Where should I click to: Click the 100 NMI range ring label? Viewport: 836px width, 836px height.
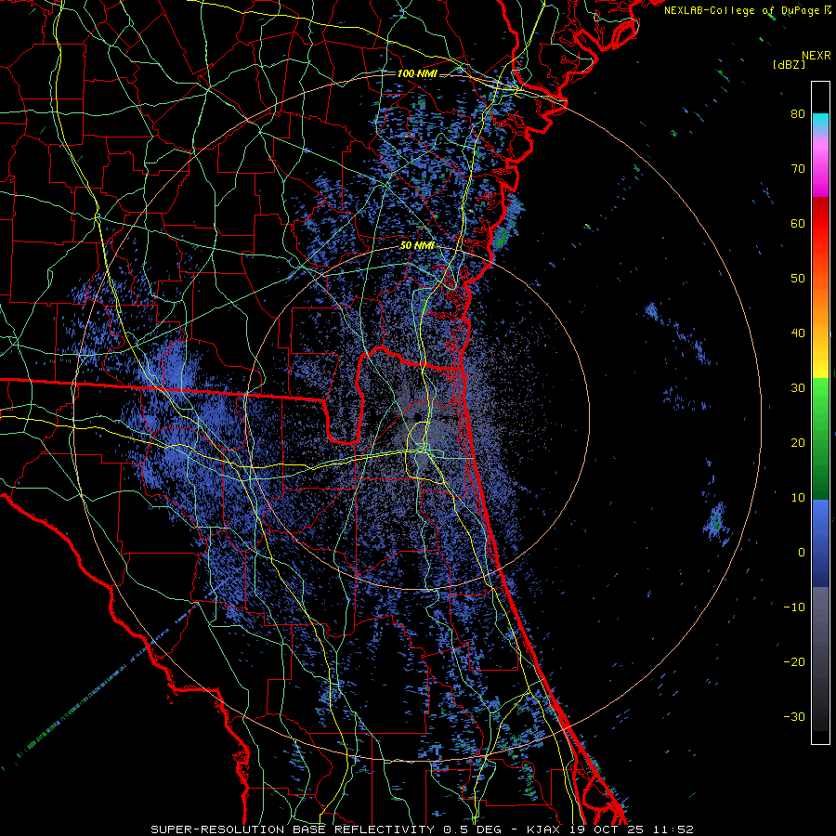pyautogui.click(x=417, y=73)
